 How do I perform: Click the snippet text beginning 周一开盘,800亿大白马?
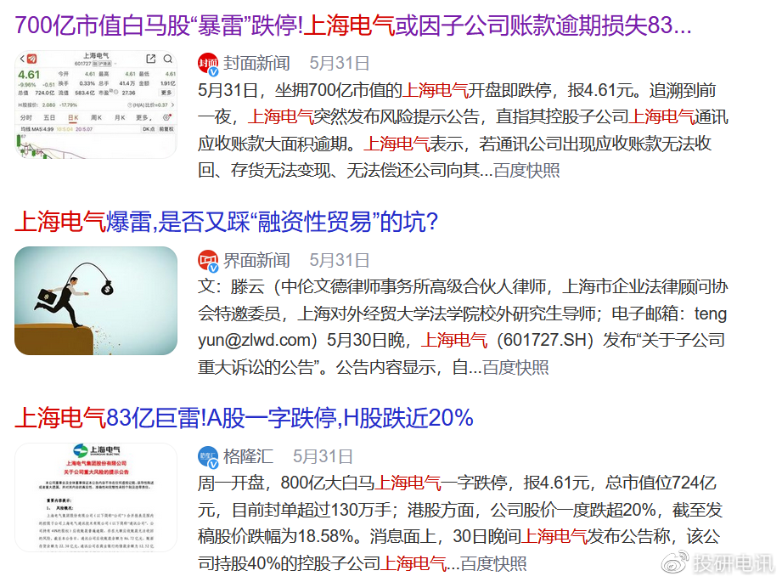click(x=460, y=523)
